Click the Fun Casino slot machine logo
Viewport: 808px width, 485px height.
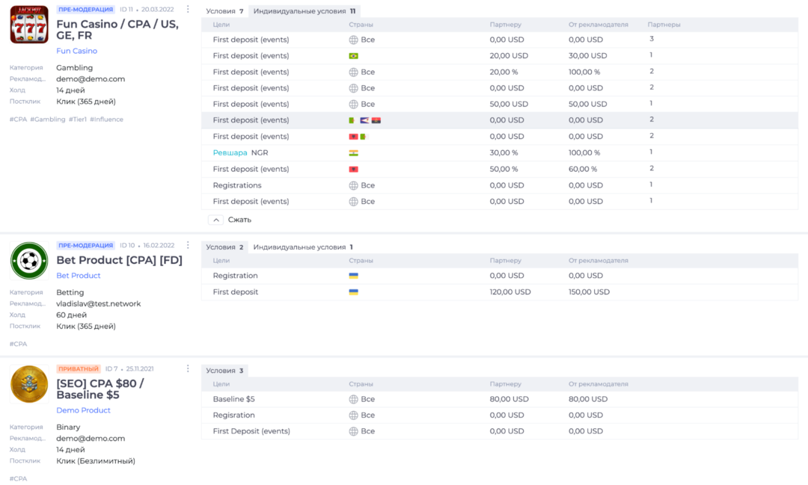tap(29, 25)
